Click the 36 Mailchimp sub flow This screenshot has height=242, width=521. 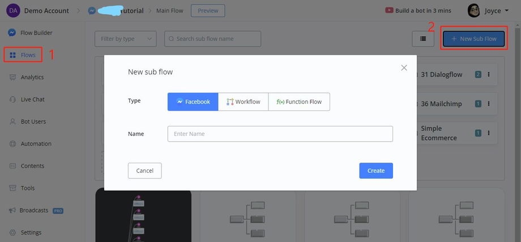pos(441,104)
